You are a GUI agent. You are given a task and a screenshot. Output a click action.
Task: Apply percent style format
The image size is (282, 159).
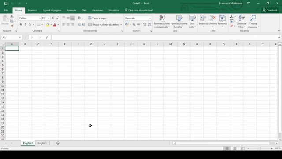pyautogui.click(x=134, y=25)
